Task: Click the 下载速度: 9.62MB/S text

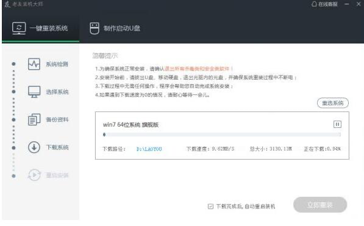Action: 210,149
